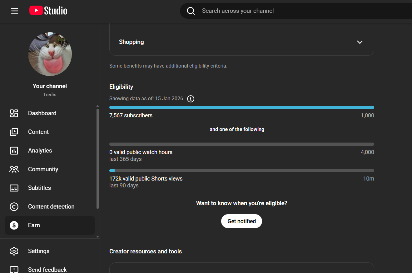Click the YouTube Studio logo

48,11
